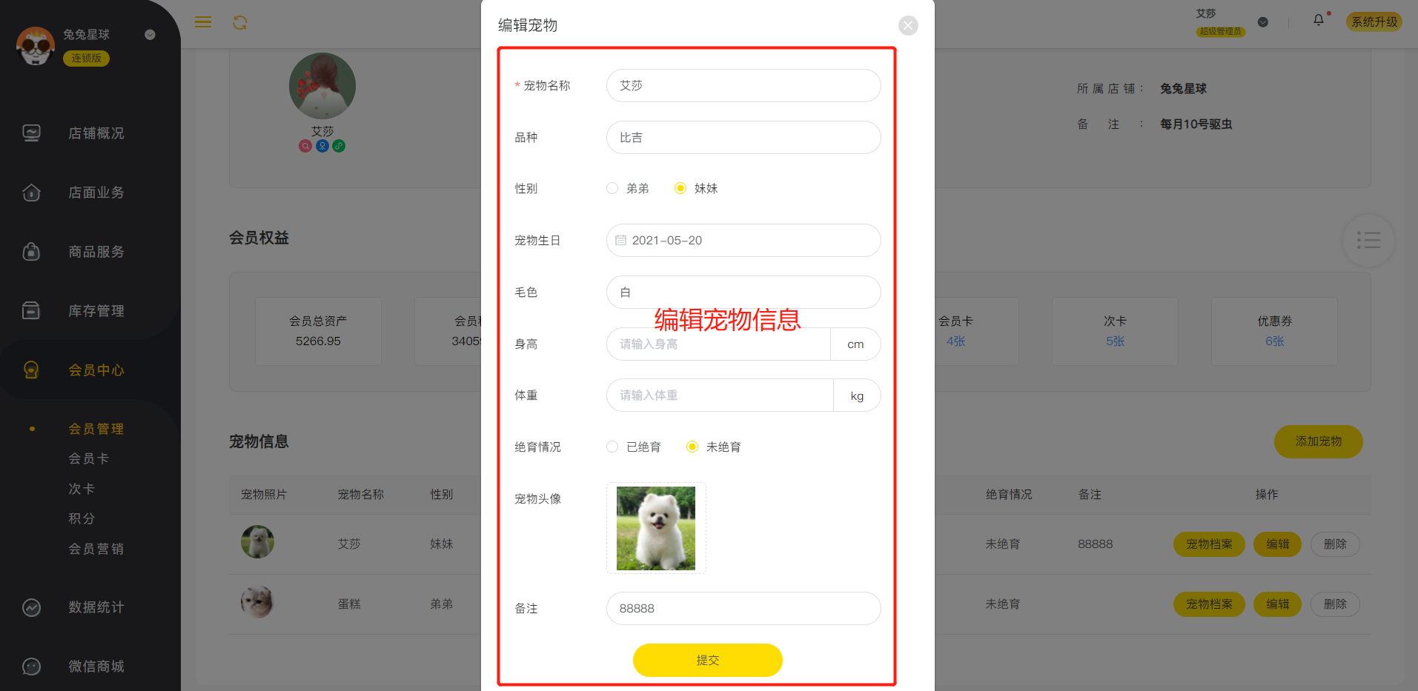Expand the 兔兔星球 store dropdown arrow
The width and height of the screenshot is (1418, 691).
150,35
